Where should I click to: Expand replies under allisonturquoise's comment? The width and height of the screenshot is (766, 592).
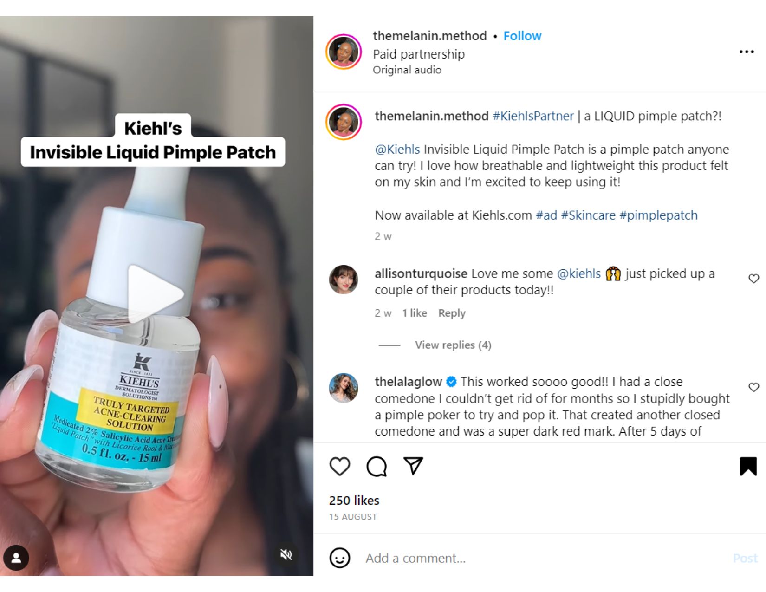pos(452,345)
